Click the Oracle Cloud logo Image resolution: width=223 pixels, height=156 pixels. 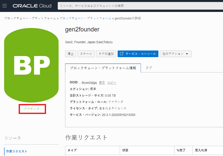click(32, 6)
